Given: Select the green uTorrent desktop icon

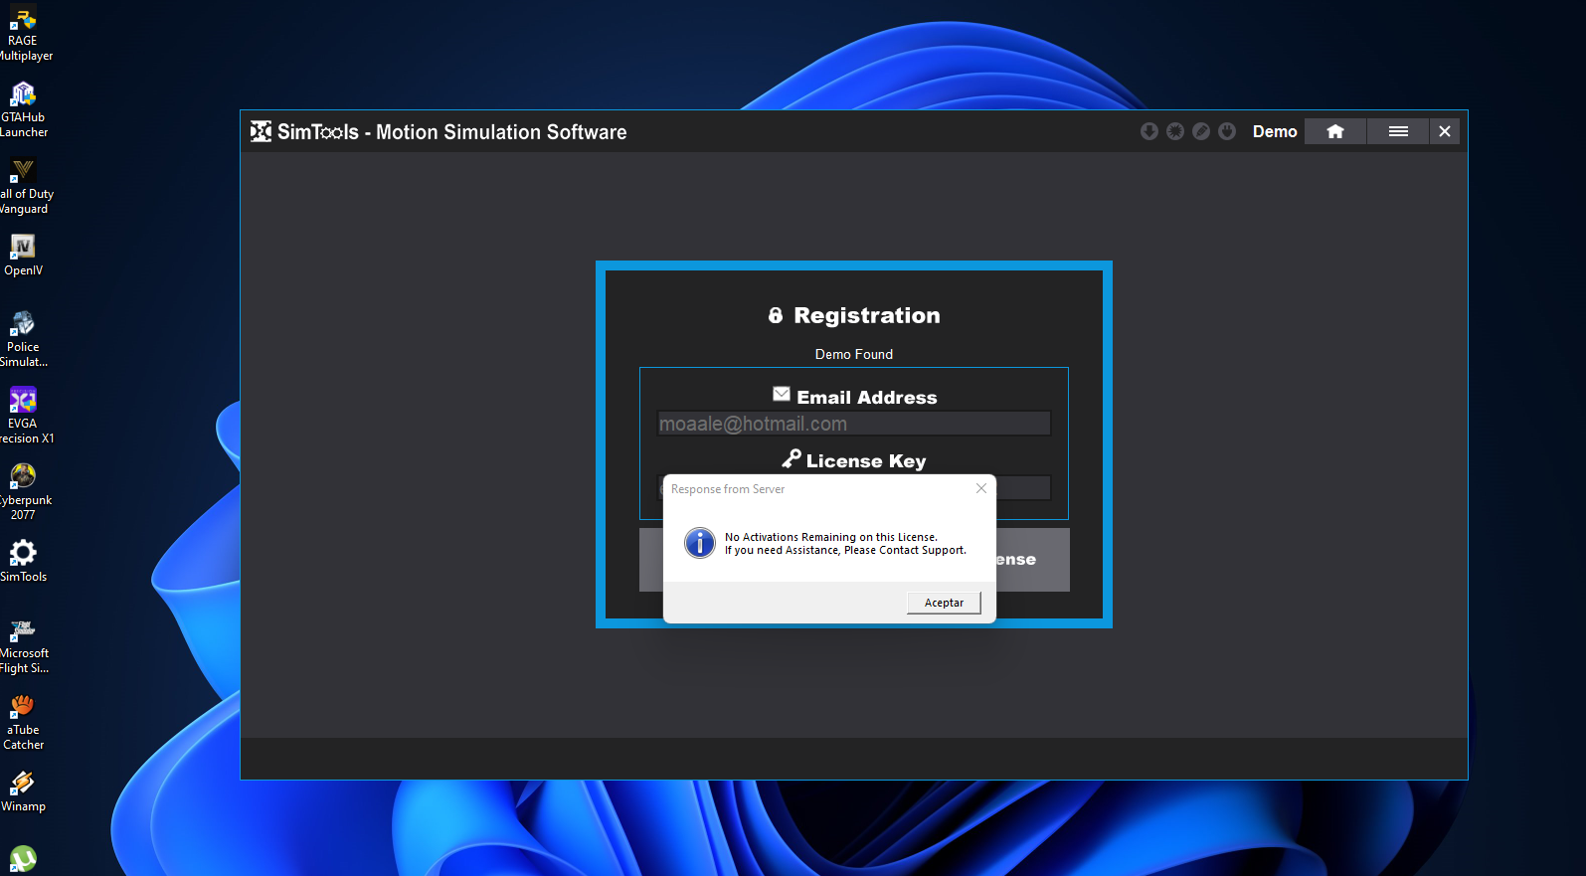Looking at the screenshot, I should click(23, 860).
